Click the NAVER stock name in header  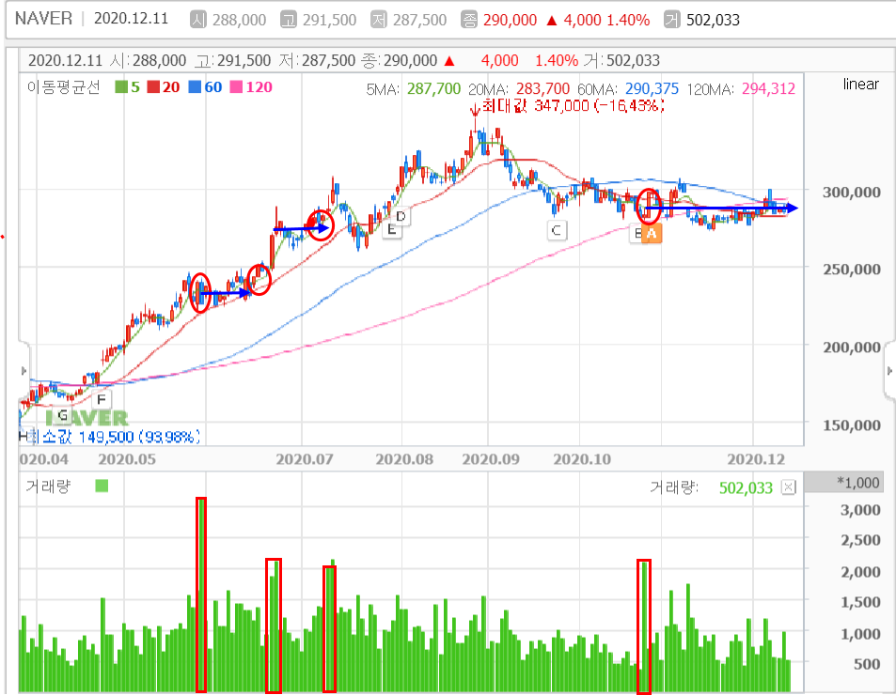pyautogui.click(x=43, y=19)
